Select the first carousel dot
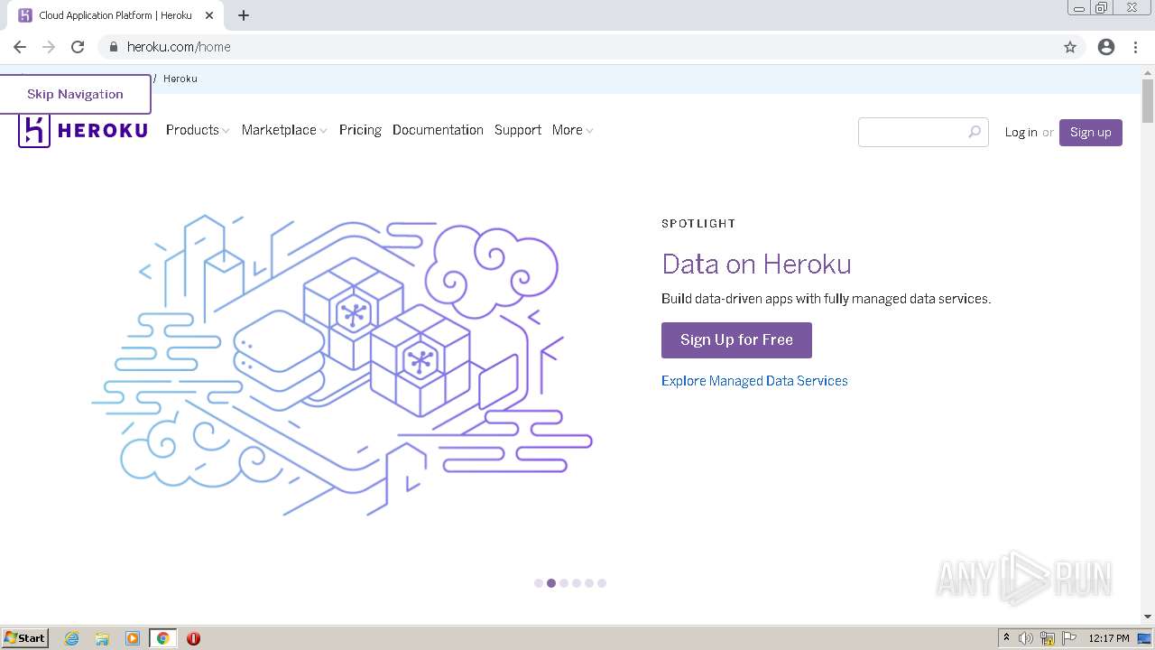1155x650 pixels. [539, 583]
